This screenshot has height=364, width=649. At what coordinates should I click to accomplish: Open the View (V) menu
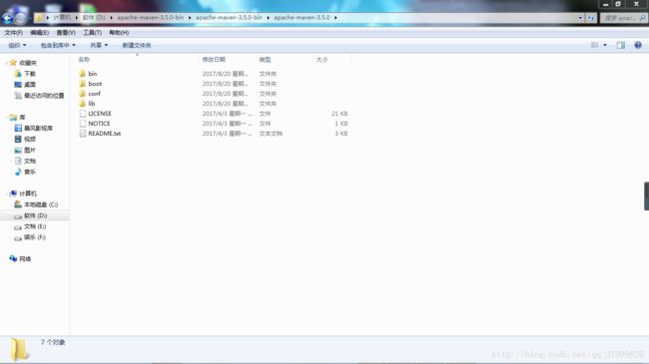click(66, 33)
